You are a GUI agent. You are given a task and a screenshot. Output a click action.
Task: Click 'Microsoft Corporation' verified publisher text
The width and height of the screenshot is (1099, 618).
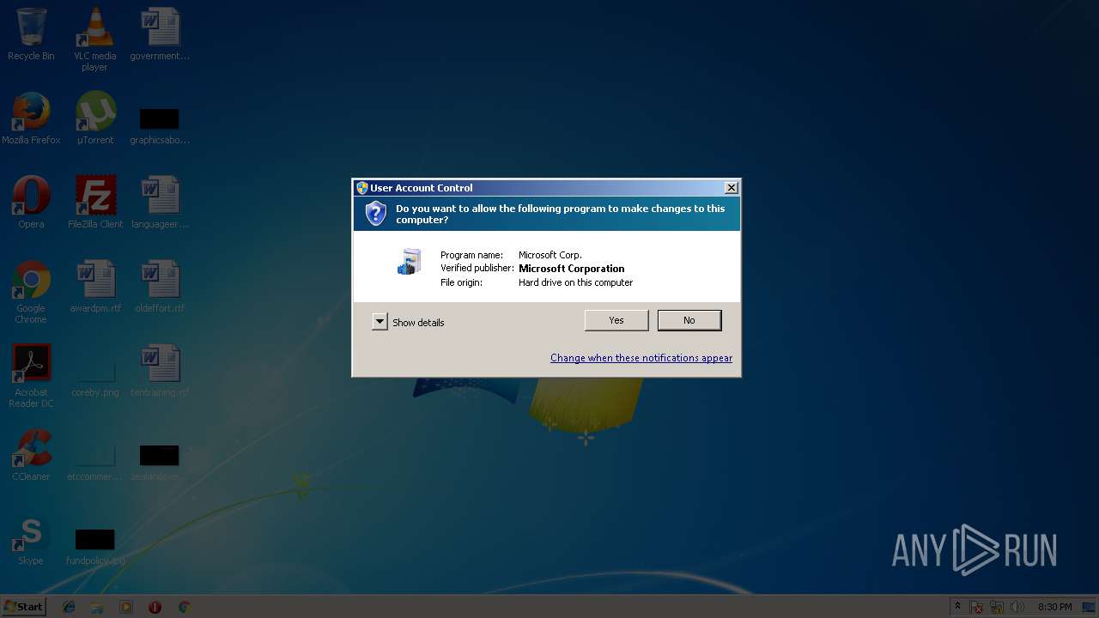(571, 269)
